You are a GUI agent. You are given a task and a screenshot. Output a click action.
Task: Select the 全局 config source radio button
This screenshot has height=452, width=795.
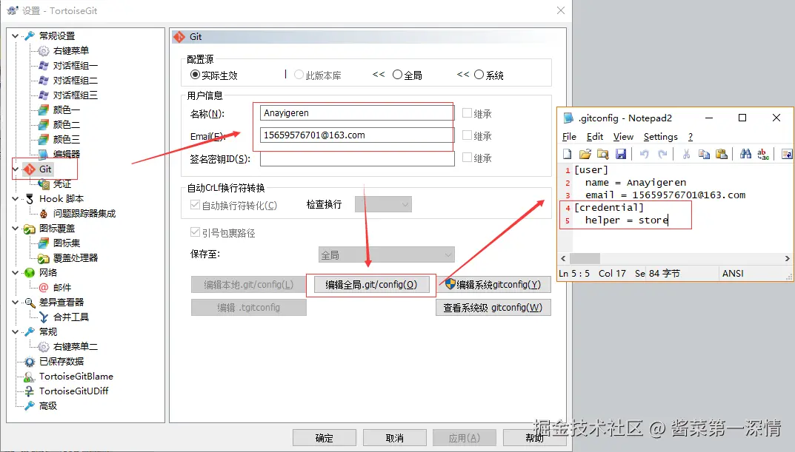pos(397,75)
